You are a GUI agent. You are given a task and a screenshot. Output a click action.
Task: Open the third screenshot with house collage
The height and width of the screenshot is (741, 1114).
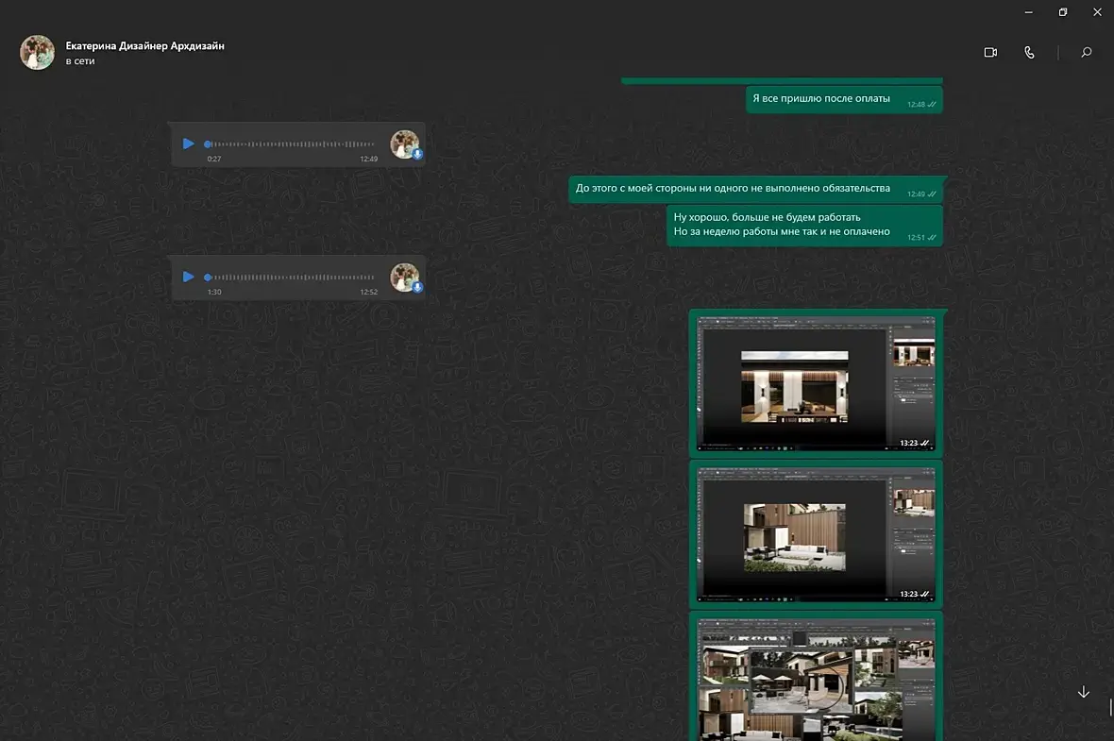816,680
